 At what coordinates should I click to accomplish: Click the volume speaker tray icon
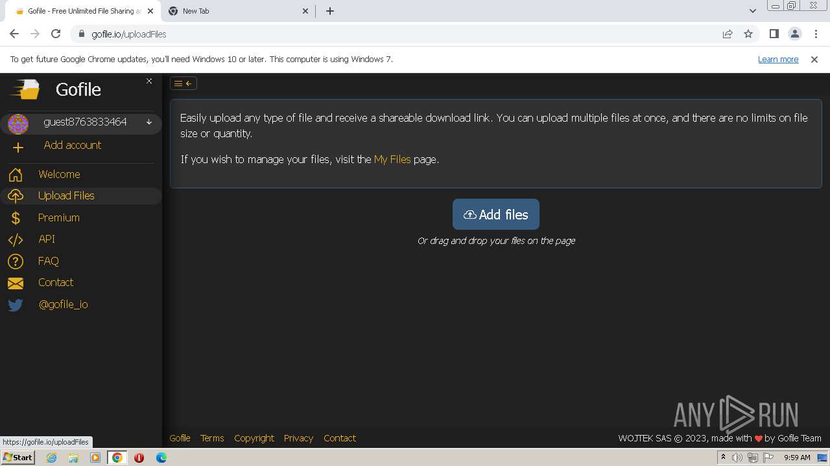coord(737,458)
